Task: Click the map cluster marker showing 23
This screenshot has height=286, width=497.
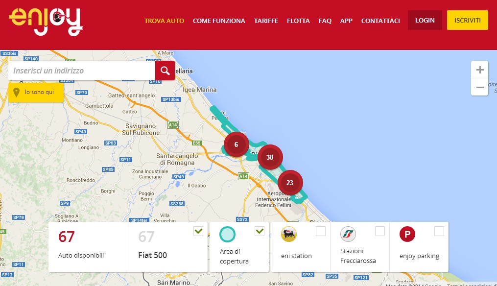Action: pyautogui.click(x=290, y=183)
